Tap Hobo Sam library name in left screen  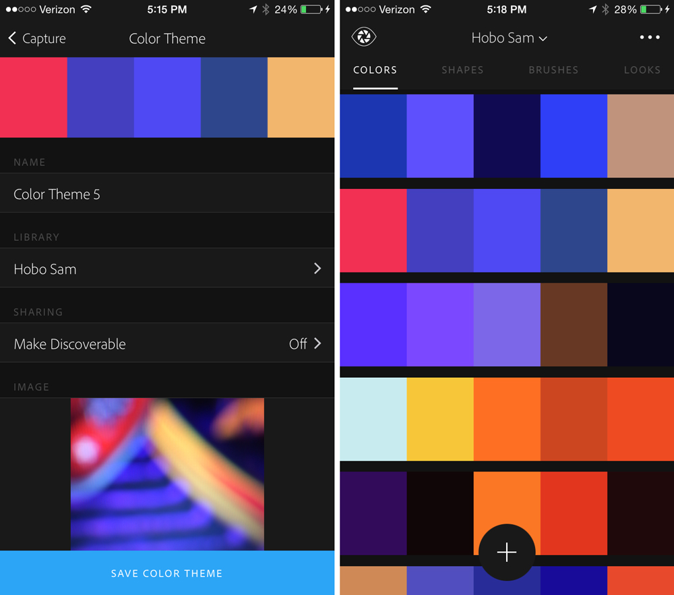[45, 269]
